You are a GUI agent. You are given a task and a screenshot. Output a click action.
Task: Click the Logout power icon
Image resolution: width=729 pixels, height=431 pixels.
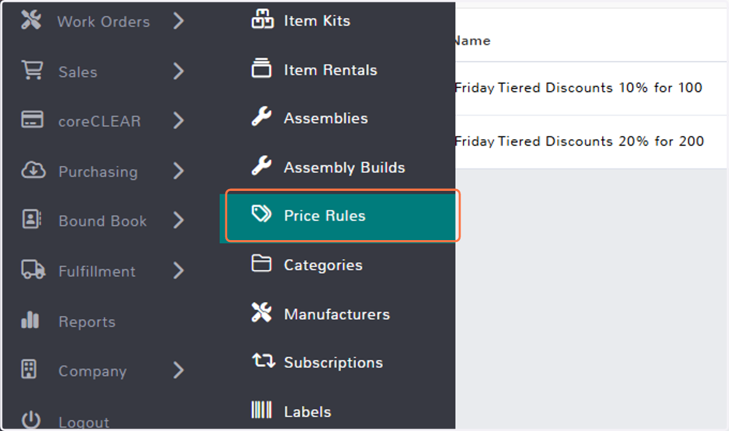tap(31, 421)
